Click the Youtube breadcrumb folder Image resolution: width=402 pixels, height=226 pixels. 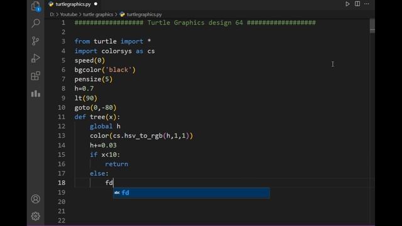(x=68, y=14)
